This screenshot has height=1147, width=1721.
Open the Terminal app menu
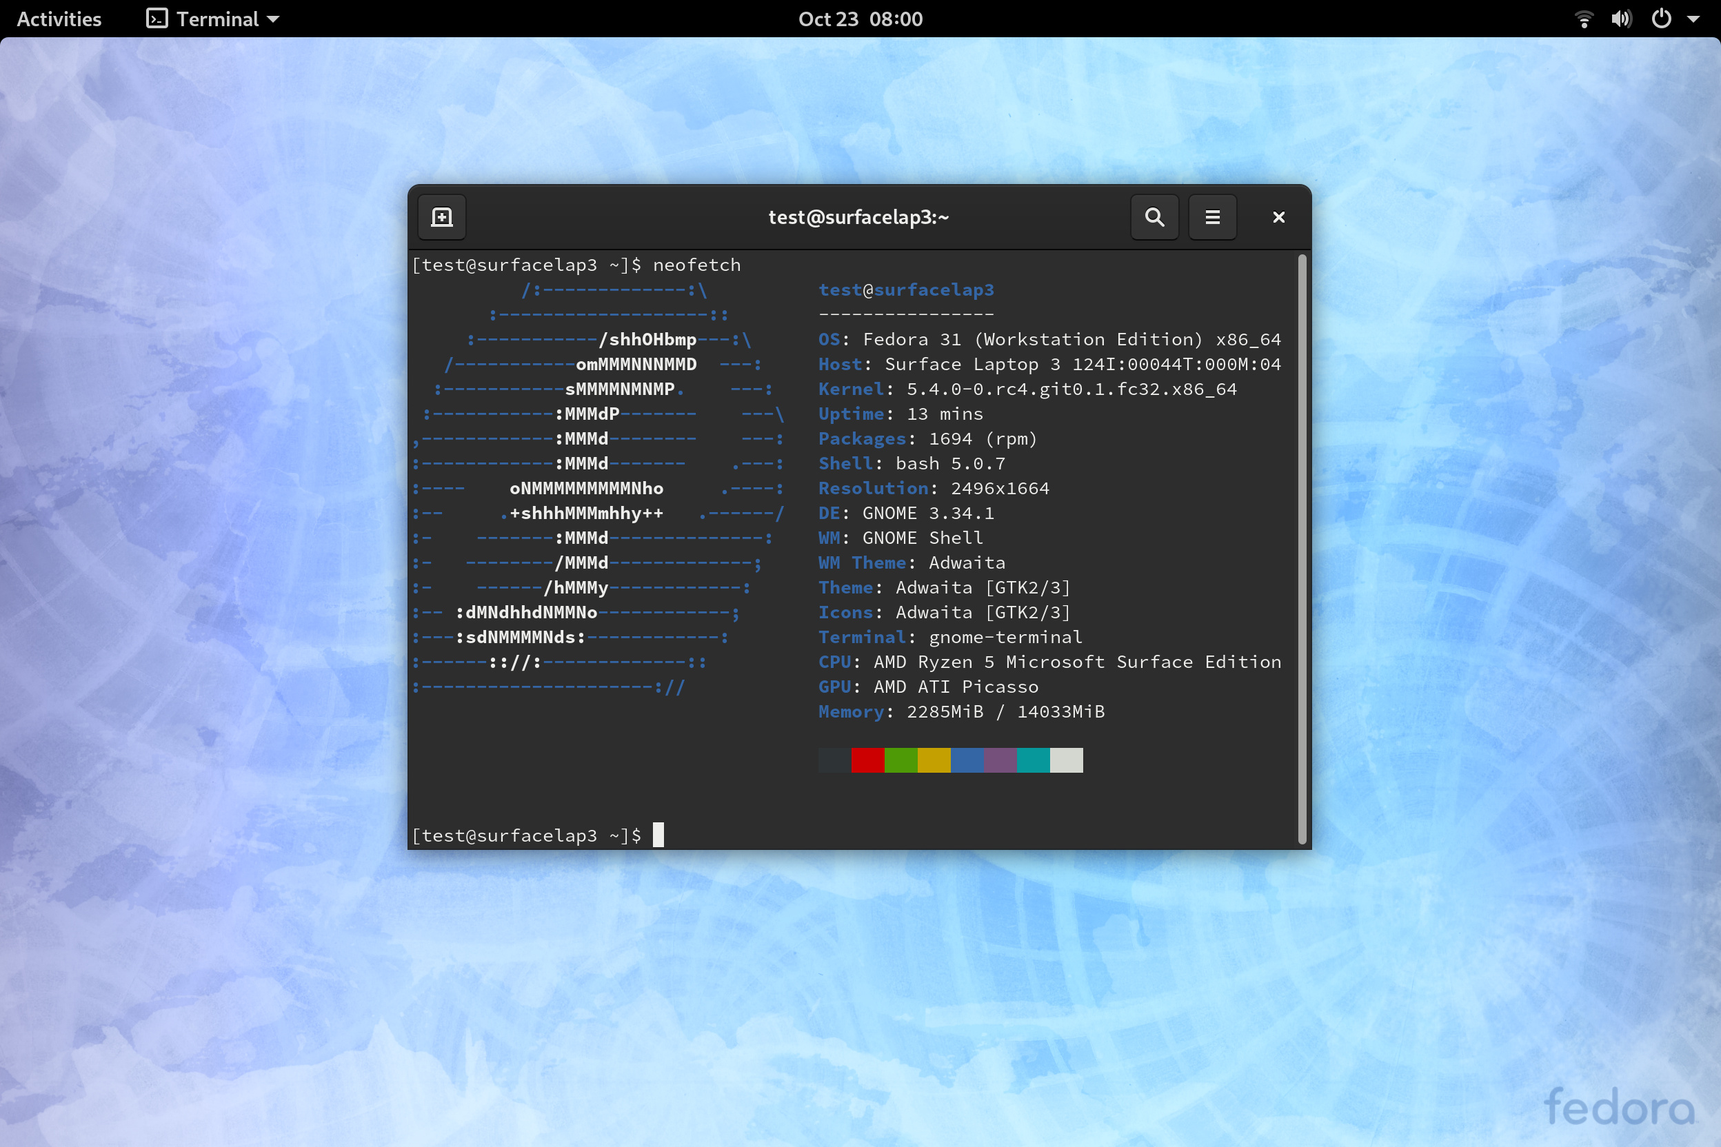(x=213, y=19)
